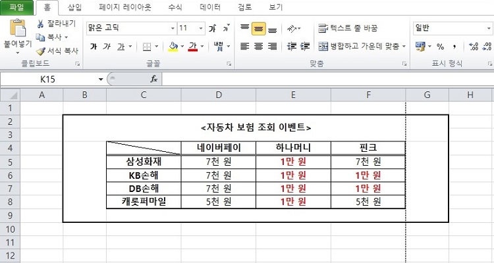Image resolution: width=494 pixels, height=263 pixels.
Task: Increase font size with the large 가 icon
Action: pyautogui.click(x=212, y=29)
